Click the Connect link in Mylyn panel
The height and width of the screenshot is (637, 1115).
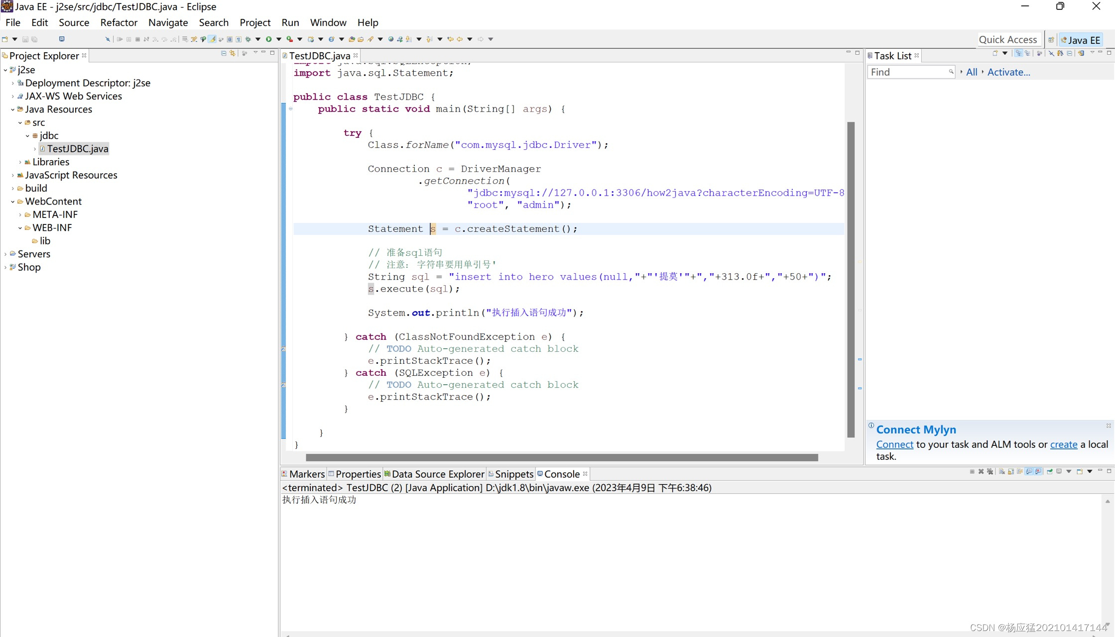coord(894,444)
